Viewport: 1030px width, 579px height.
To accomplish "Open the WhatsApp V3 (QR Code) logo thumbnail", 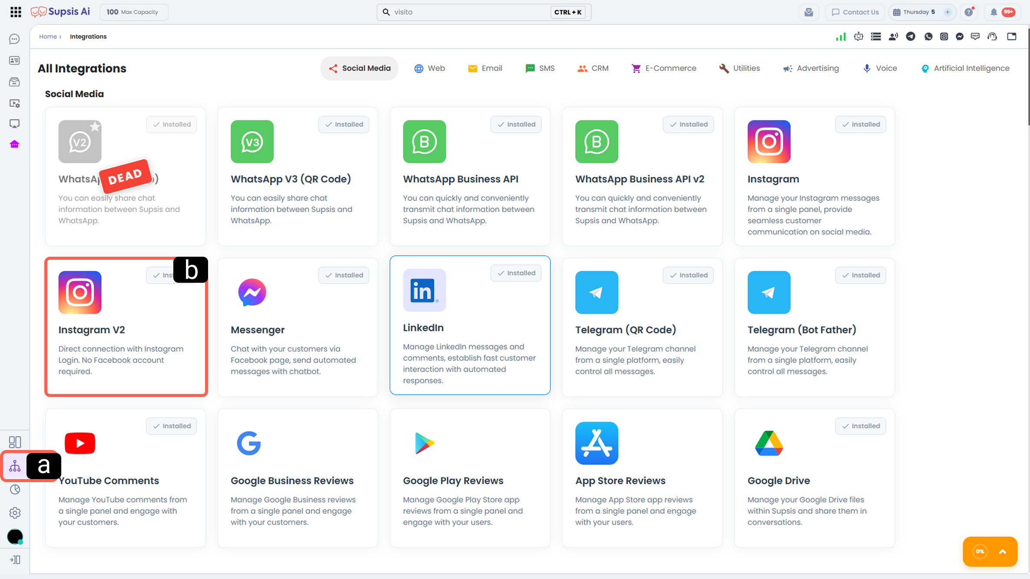I will coord(252,142).
